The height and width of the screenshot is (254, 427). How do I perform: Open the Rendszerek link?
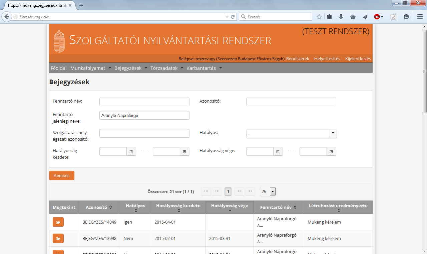[298, 58]
